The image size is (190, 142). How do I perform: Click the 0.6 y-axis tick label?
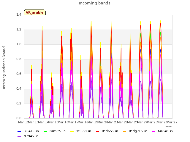tap(19, 74)
